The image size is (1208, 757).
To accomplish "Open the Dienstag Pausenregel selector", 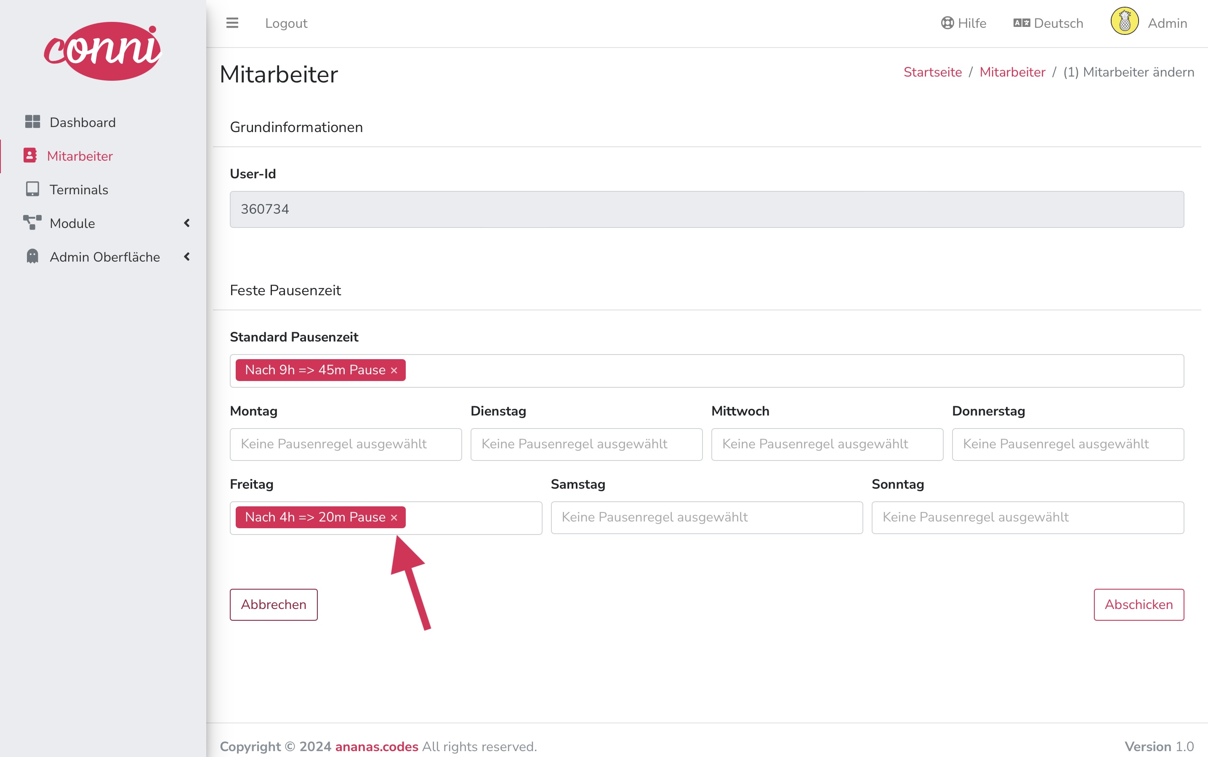I will 586,445.
